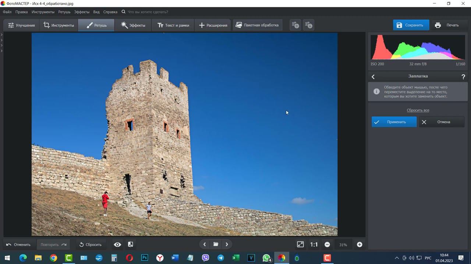Click the search field 'Что вы хотите сделать?'
Image resolution: width=471 pixels, height=264 pixels.
click(x=148, y=12)
